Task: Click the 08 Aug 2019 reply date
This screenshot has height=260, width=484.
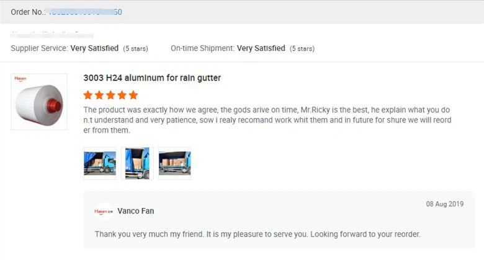Action: pos(445,204)
